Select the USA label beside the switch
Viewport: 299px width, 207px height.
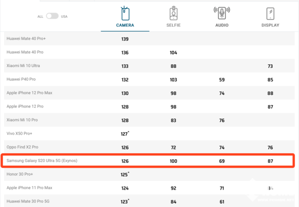pos(64,16)
